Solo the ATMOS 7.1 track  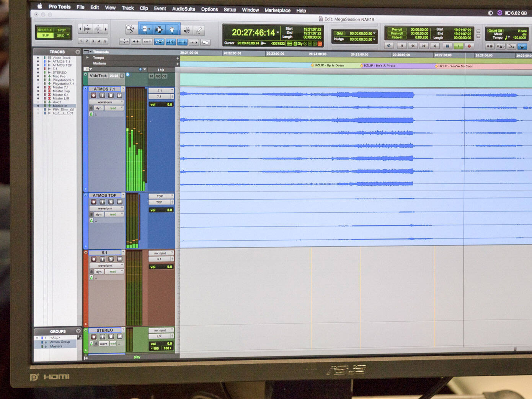(x=111, y=96)
